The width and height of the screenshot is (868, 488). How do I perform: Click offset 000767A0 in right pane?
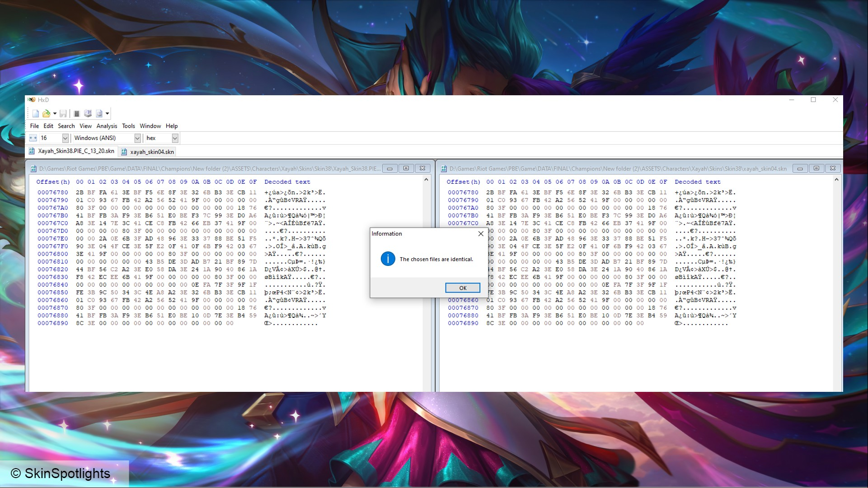(x=463, y=208)
